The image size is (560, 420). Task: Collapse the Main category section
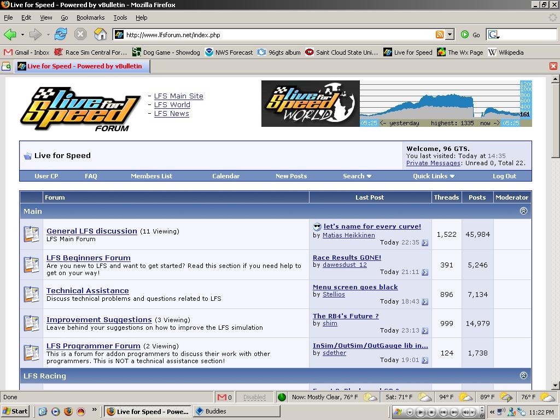click(x=523, y=211)
